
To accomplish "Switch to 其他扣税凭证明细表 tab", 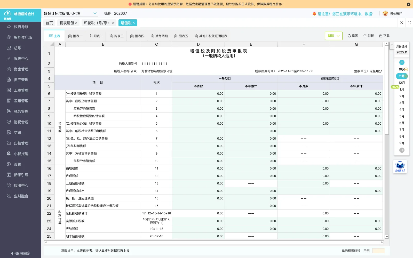I will pos(211,36).
